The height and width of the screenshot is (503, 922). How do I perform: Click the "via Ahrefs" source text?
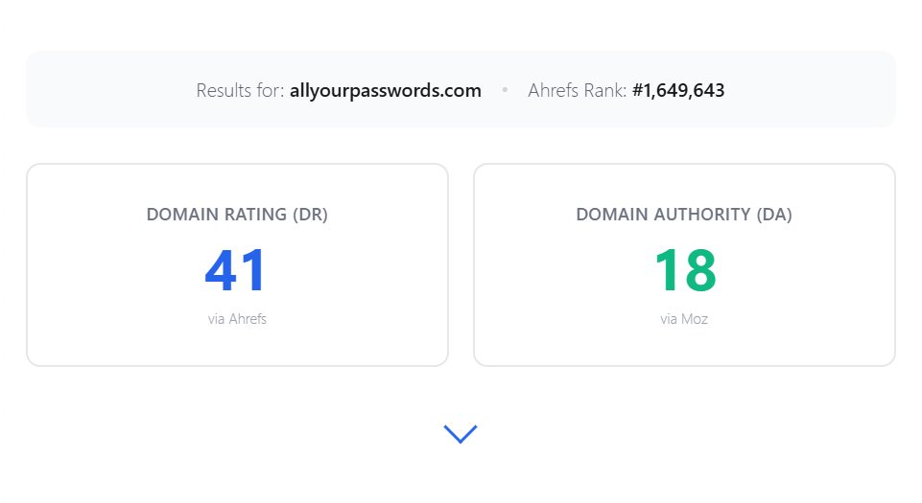click(237, 319)
